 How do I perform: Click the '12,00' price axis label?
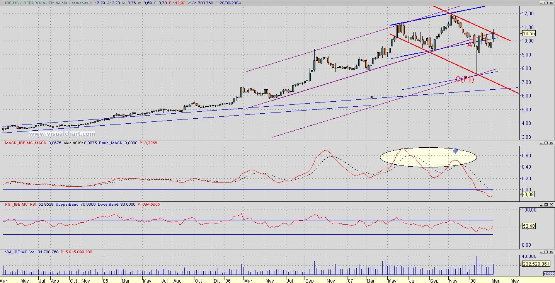pyautogui.click(x=528, y=14)
